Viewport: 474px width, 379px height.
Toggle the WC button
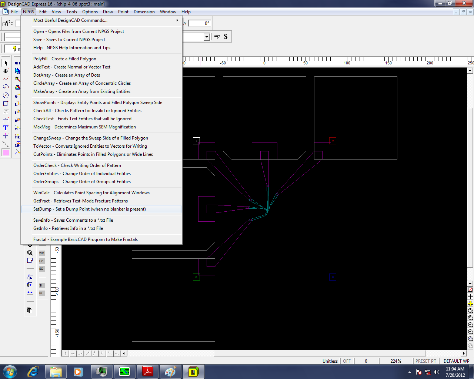pos(42,253)
